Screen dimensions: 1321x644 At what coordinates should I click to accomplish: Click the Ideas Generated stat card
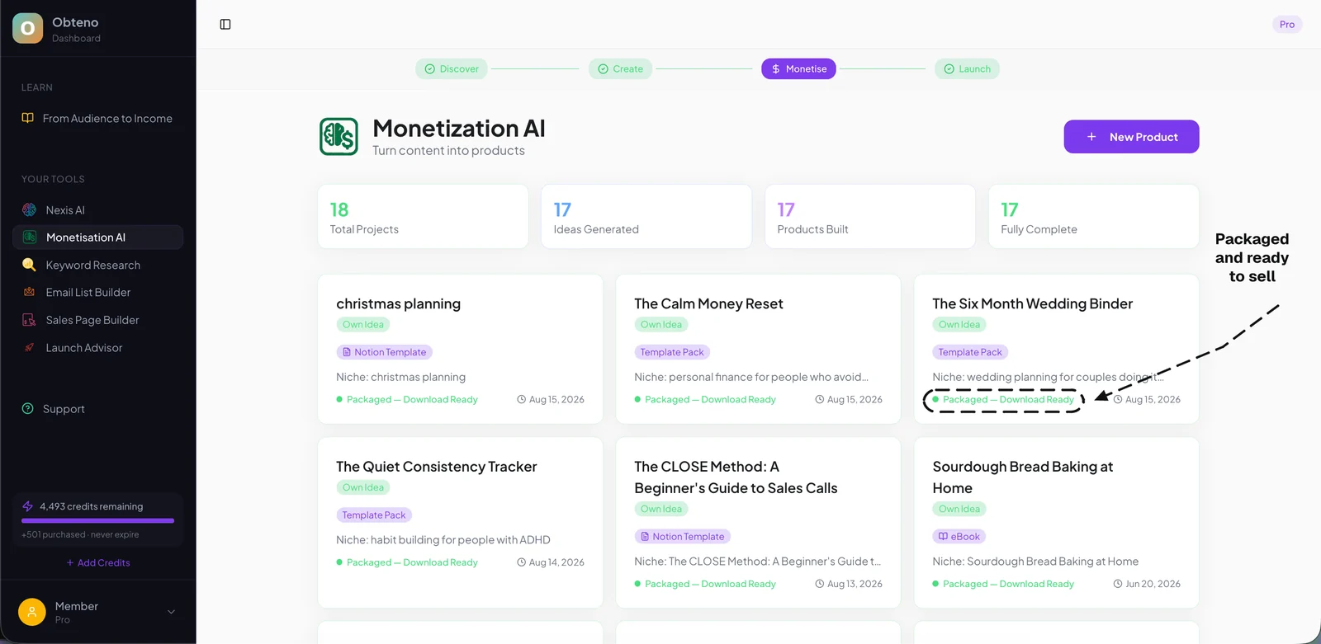[x=646, y=217]
